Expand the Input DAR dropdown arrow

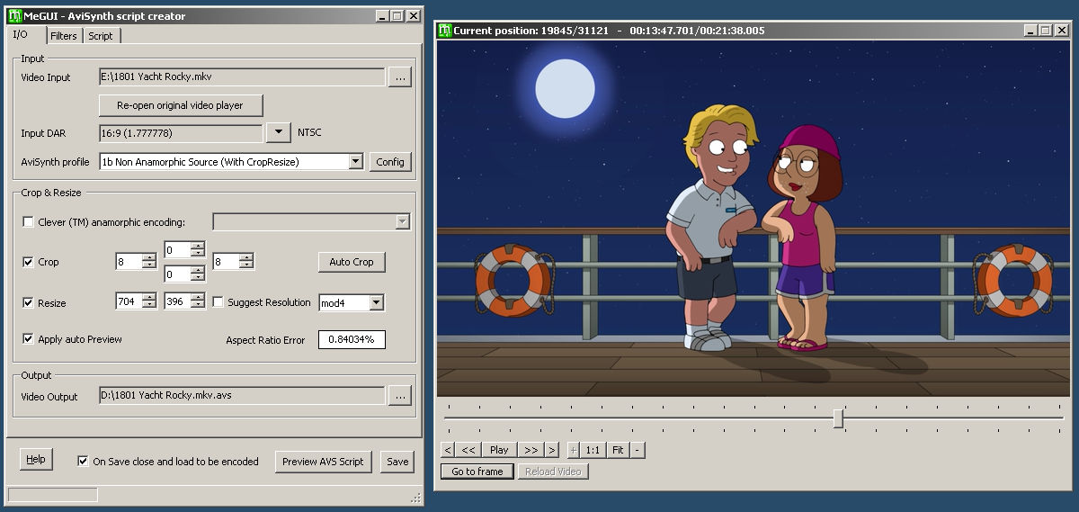tap(280, 133)
